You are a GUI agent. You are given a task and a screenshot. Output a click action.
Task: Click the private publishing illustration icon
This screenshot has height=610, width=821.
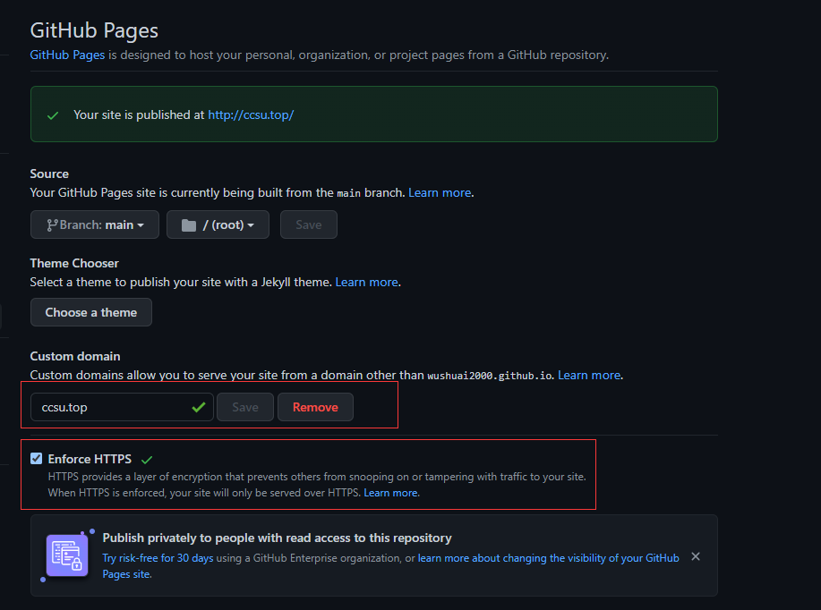tap(68, 555)
